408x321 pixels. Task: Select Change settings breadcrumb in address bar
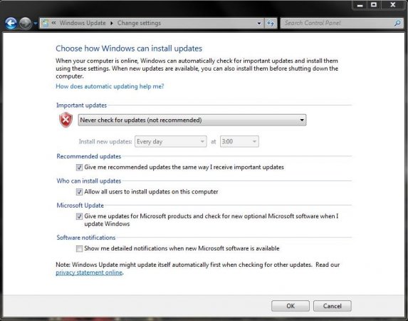point(139,23)
